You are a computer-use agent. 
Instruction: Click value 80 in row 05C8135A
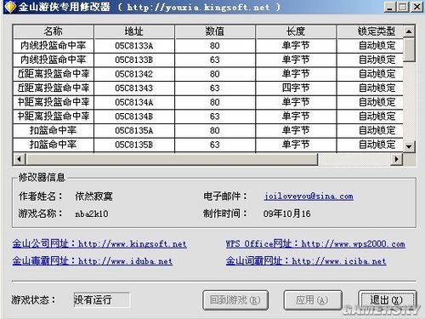[215, 131]
